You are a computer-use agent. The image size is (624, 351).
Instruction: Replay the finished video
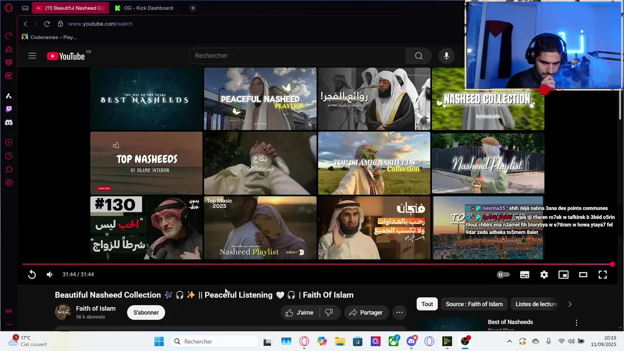click(x=32, y=274)
